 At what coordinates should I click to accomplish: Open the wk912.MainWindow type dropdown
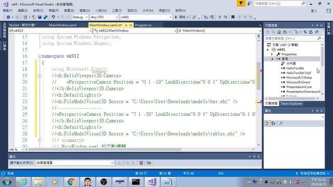pos(135,31)
